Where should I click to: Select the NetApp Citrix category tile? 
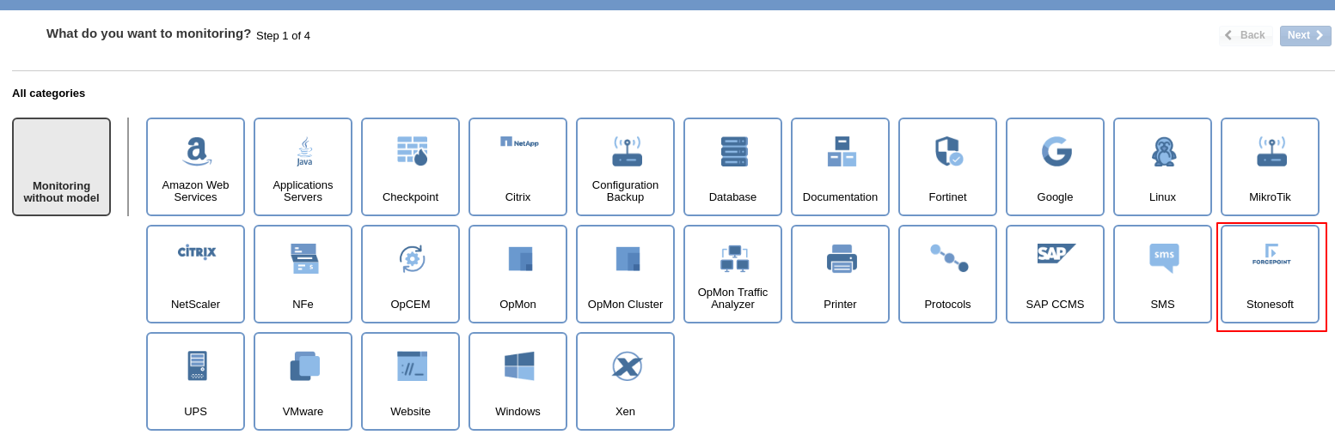click(x=517, y=166)
